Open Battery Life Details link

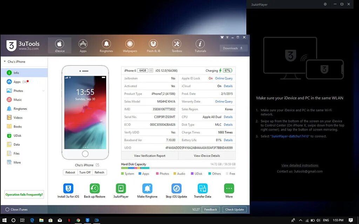point(228,140)
